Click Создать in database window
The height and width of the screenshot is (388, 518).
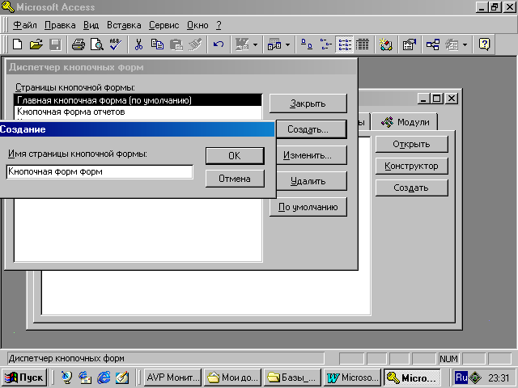(x=412, y=188)
